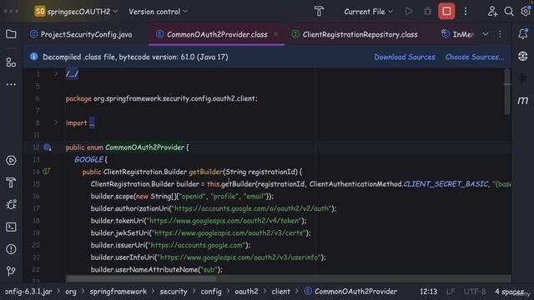Switch to ClientRegistrationRepository.class tab
The height and width of the screenshot is (300, 534).
coord(355,34)
